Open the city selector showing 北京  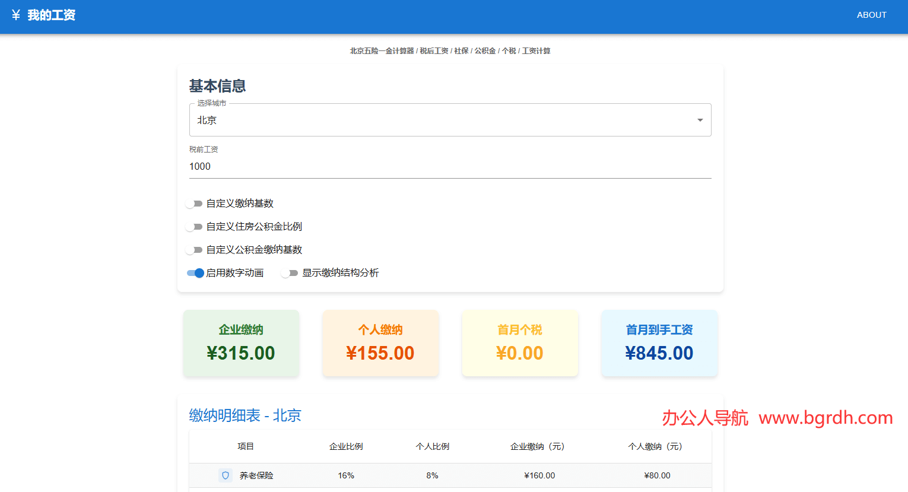[x=439, y=120]
